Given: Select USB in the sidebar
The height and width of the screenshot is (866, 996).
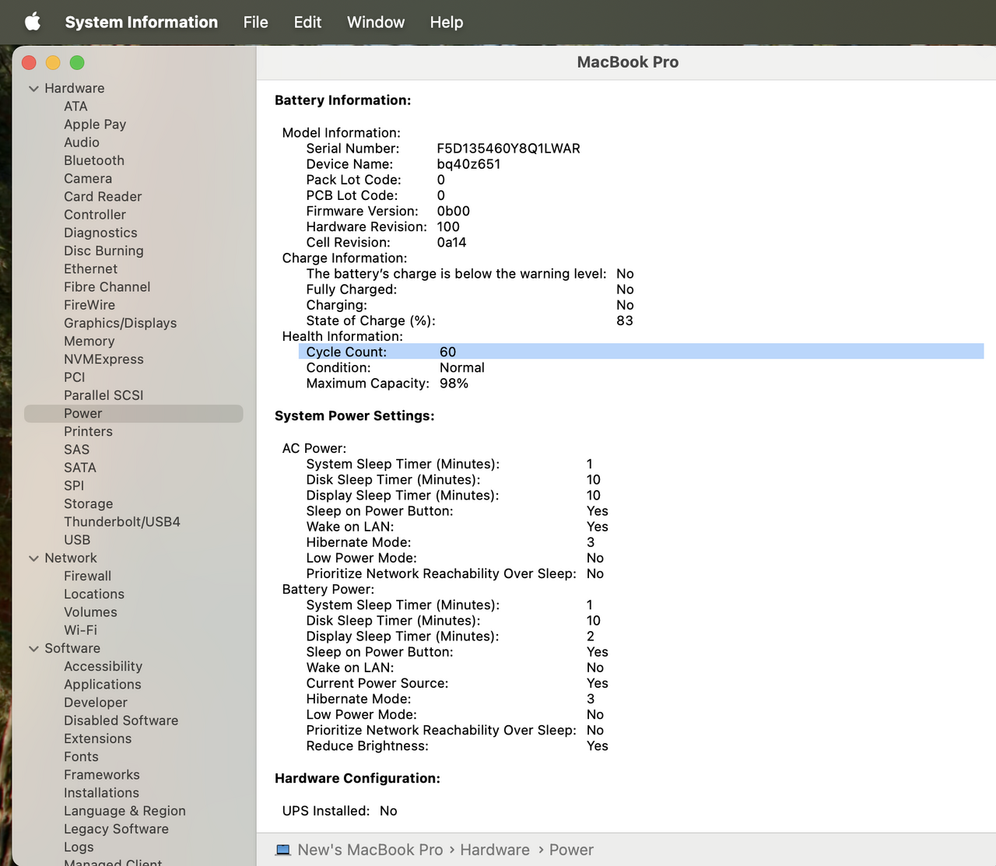Looking at the screenshot, I should [x=77, y=540].
